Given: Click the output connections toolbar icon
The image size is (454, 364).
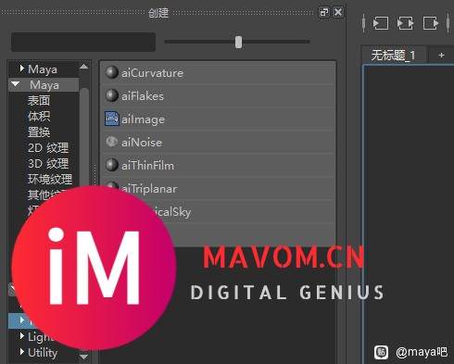Looking at the screenshot, I should click(x=431, y=23).
